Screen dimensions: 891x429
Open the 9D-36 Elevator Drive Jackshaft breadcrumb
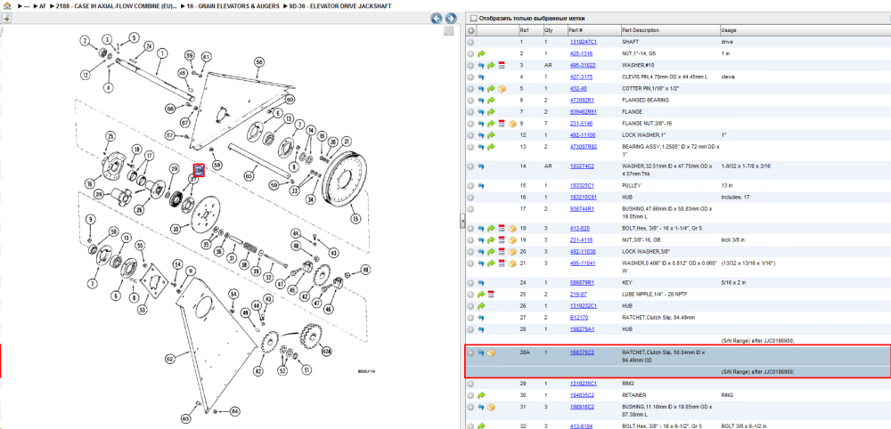342,5
